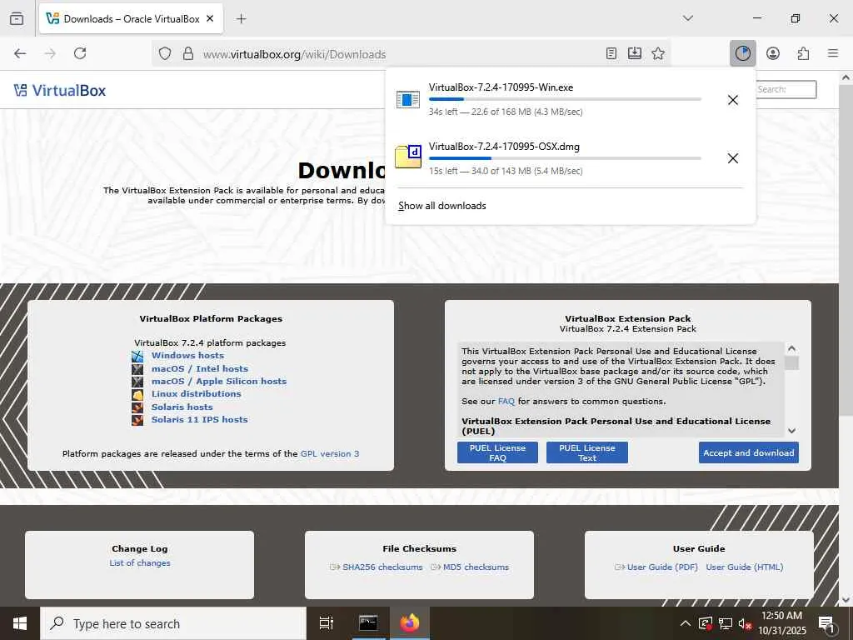
Task: Open a new tab with plus button
Action: coord(241,19)
